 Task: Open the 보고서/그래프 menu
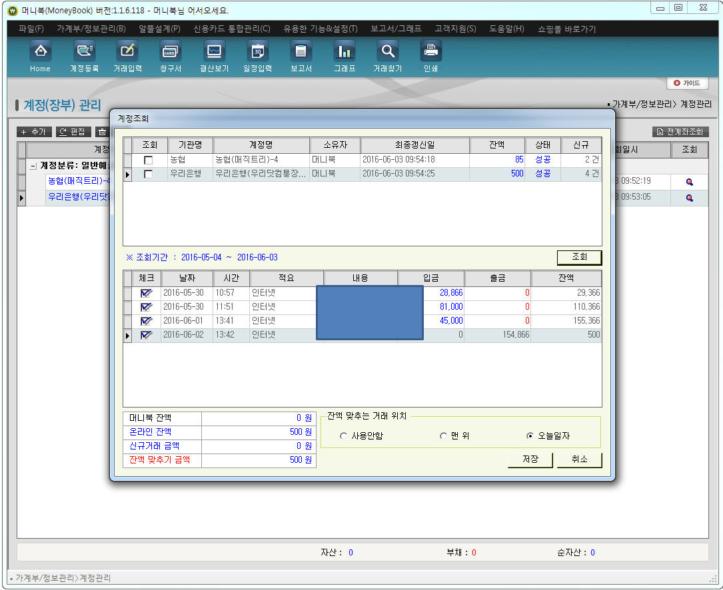click(x=396, y=29)
